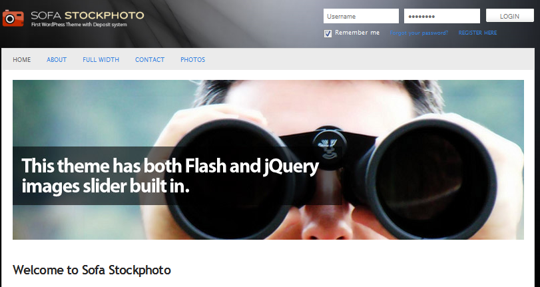Select the Welcome to Sofa Stockphoto heading

click(x=92, y=270)
